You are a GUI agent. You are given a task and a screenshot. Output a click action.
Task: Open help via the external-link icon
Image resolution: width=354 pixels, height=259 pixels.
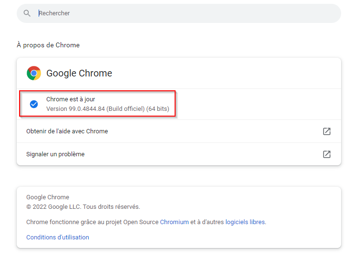[327, 131]
